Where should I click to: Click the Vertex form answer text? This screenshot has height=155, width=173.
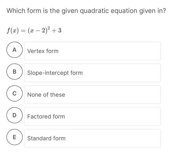[43, 51]
